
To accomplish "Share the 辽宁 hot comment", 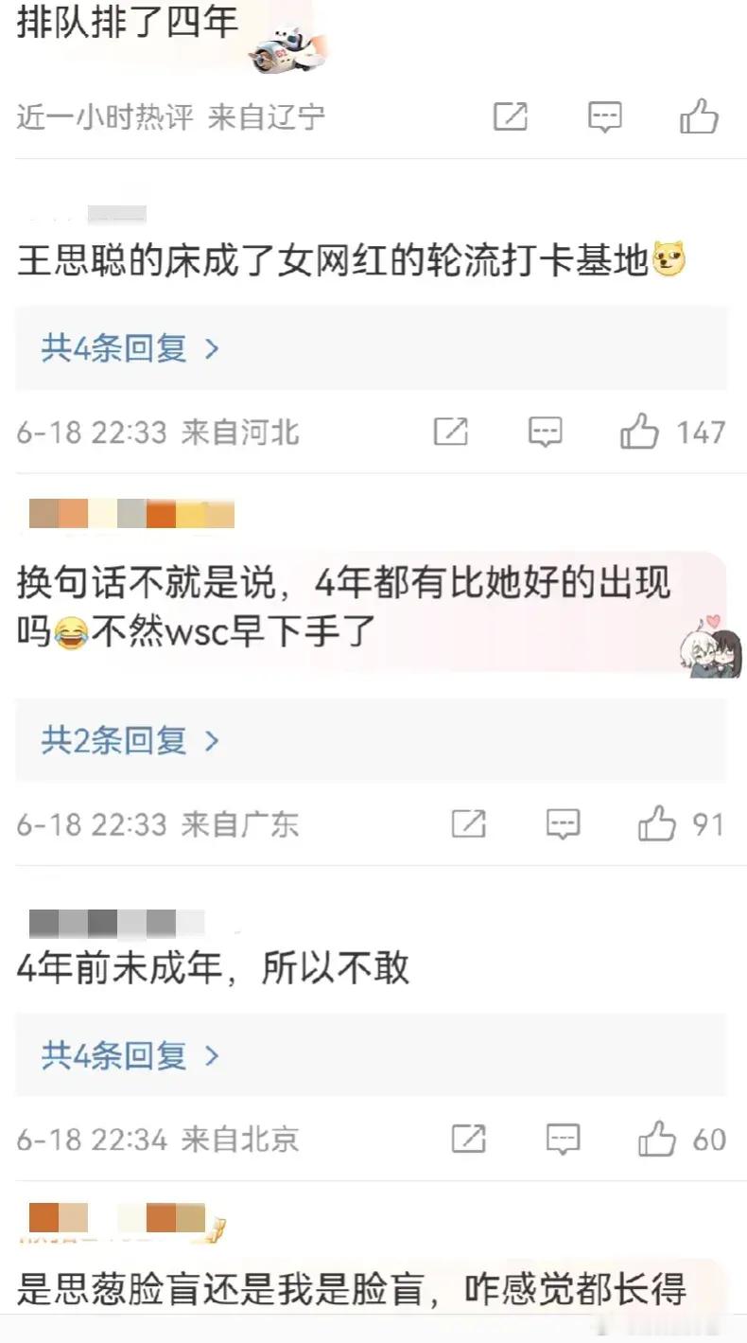I will coord(511,116).
